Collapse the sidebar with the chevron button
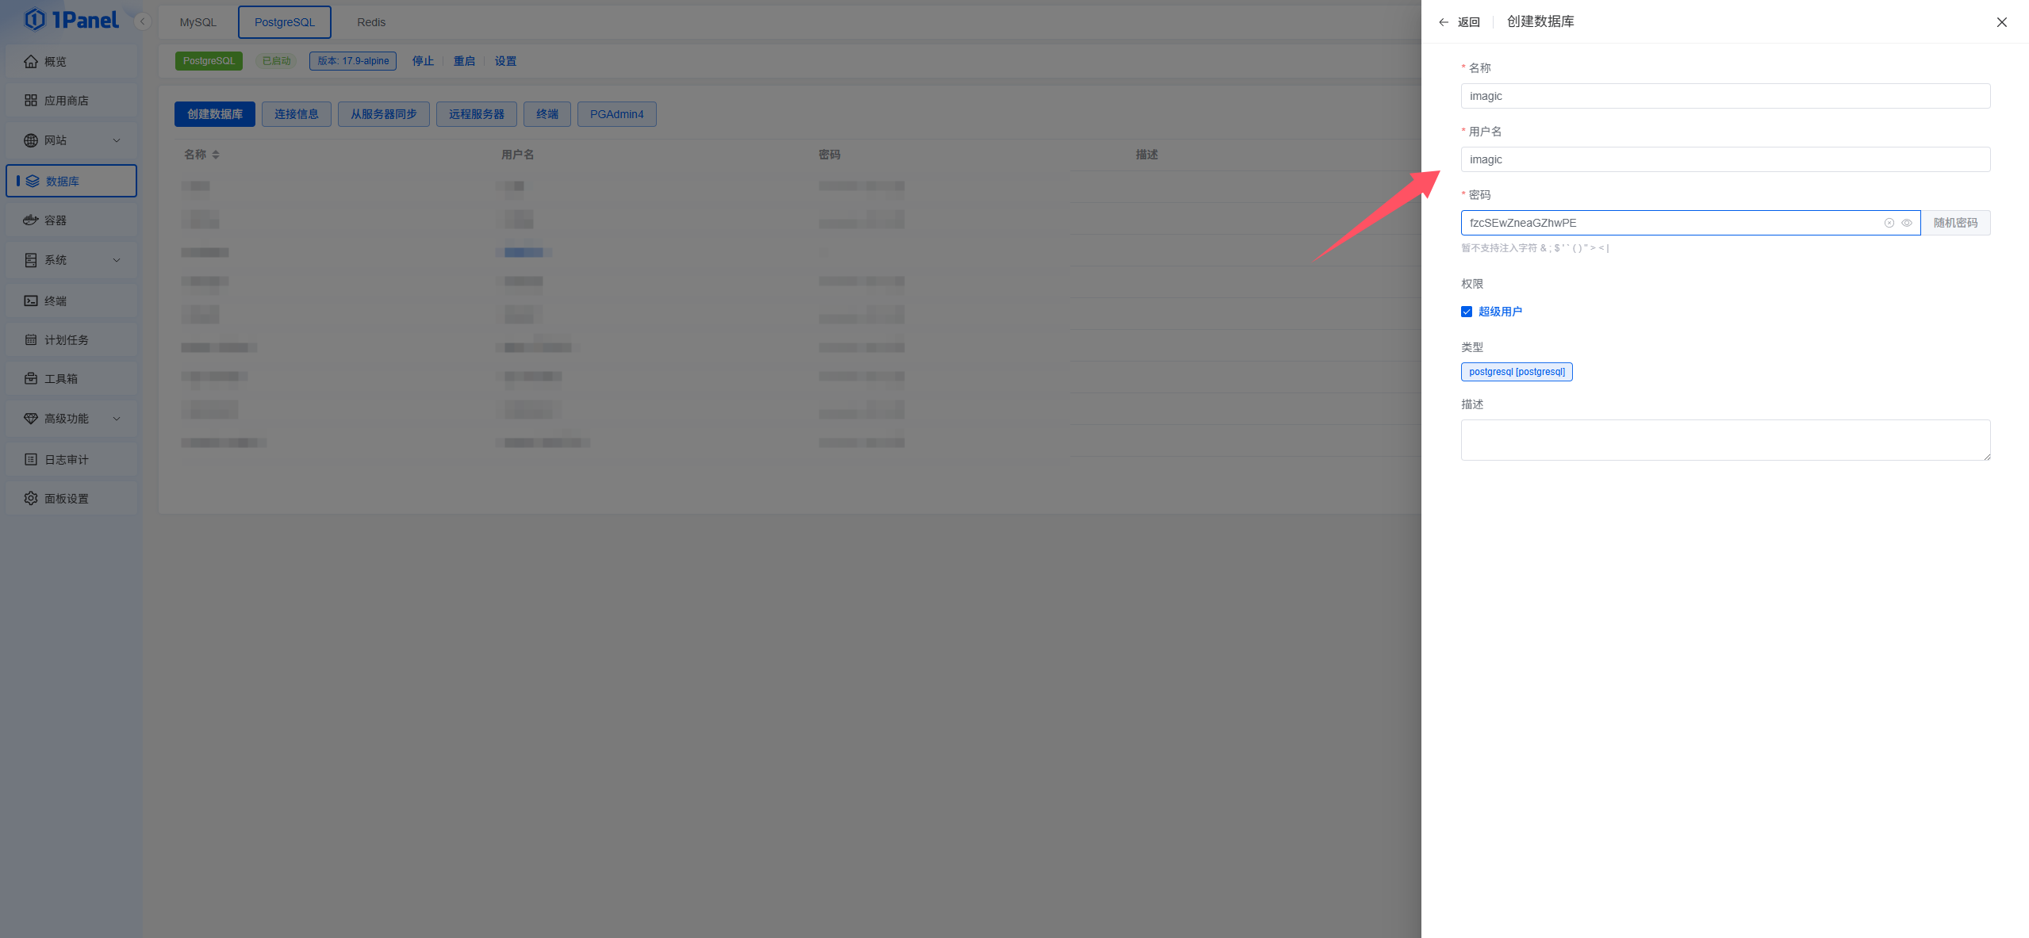 tap(143, 21)
